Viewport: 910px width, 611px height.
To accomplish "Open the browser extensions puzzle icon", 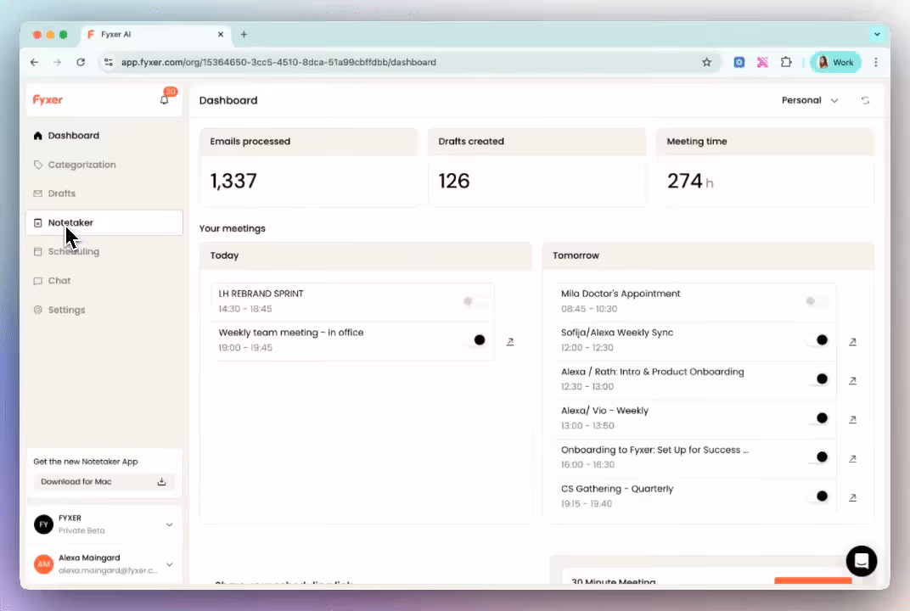I will (x=786, y=62).
